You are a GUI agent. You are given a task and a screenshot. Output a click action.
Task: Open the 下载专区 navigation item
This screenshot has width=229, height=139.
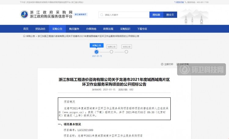coord(142,29)
